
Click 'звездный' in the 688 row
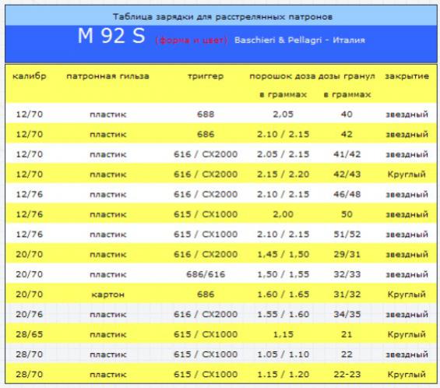407,115
